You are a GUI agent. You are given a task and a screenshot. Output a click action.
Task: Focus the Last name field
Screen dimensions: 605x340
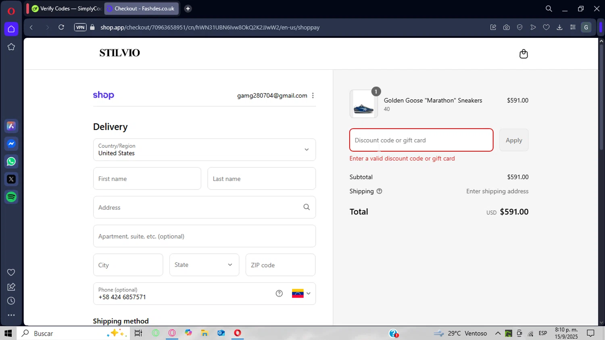pyautogui.click(x=261, y=179)
